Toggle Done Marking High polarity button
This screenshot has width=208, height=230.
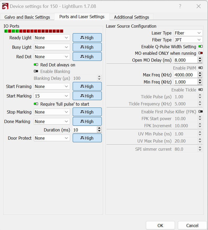tap(87, 121)
